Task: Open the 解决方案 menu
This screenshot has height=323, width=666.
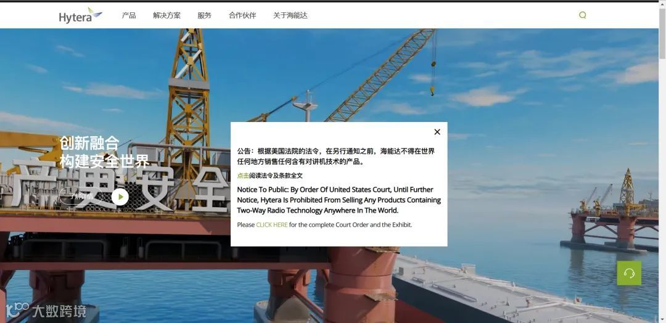Action: coord(166,15)
